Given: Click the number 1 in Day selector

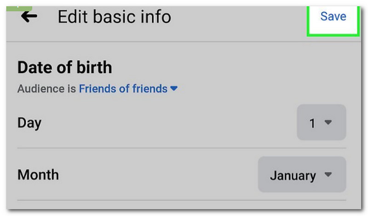Looking at the screenshot, I should pos(312,123).
